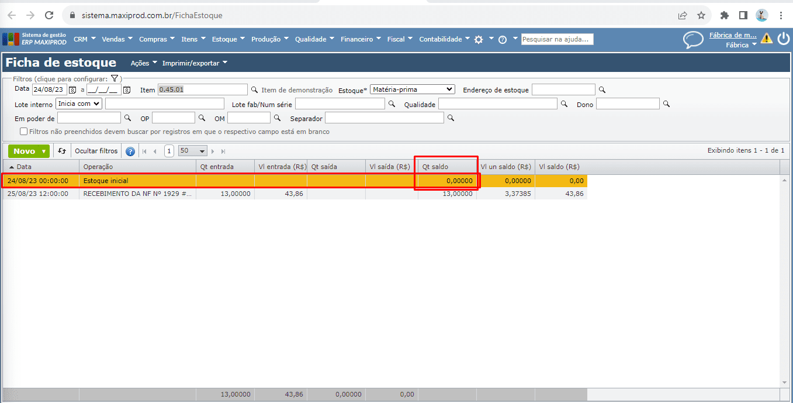Click the refresh grid icon
793x403 pixels.
63,151
